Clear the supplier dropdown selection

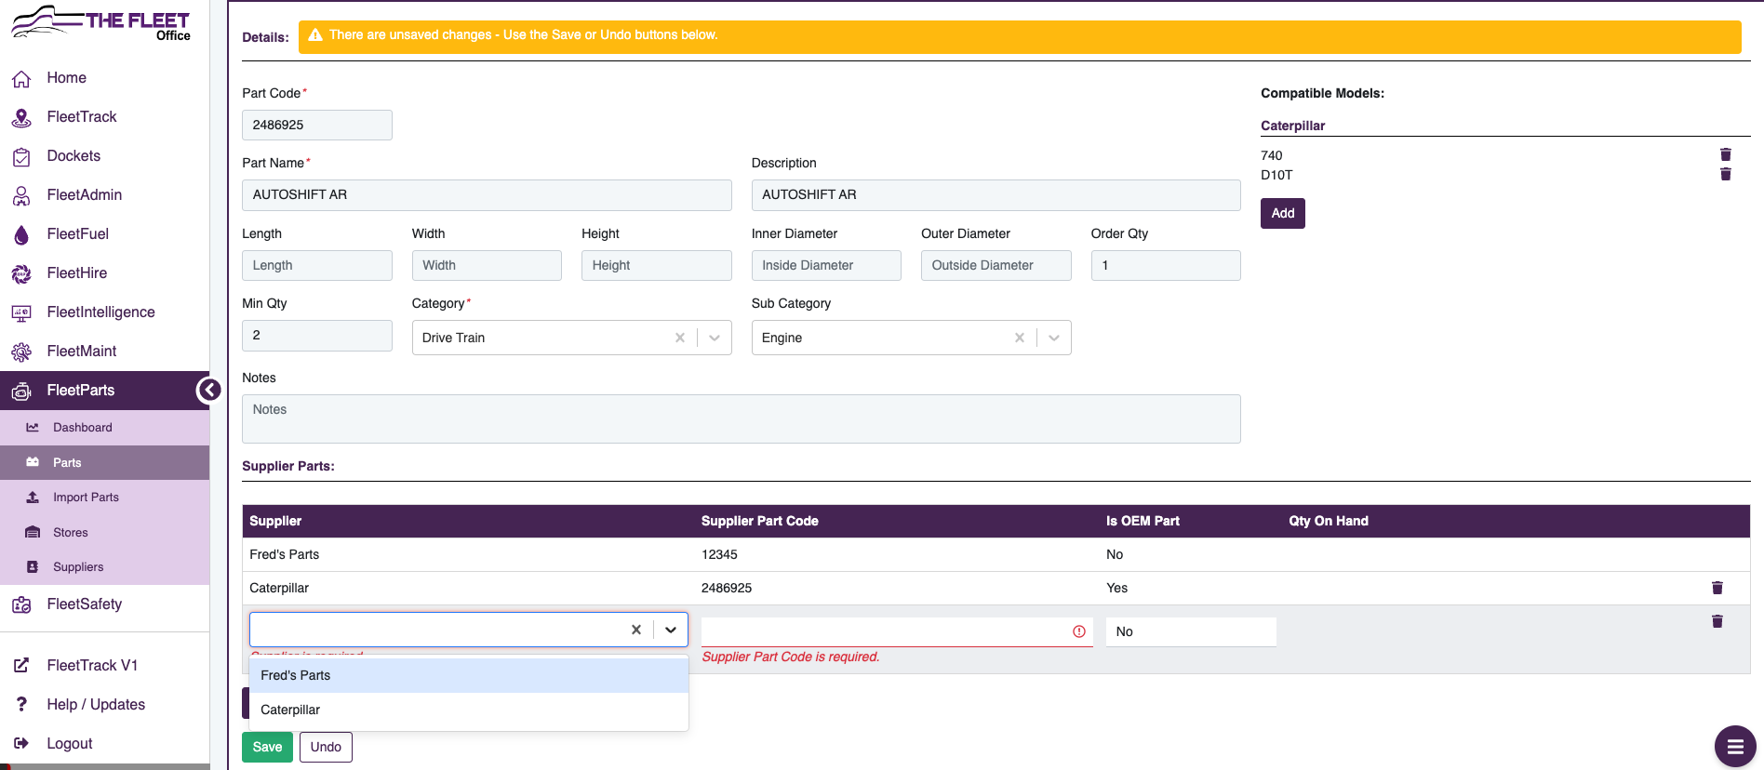pyautogui.click(x=636, y=630)
